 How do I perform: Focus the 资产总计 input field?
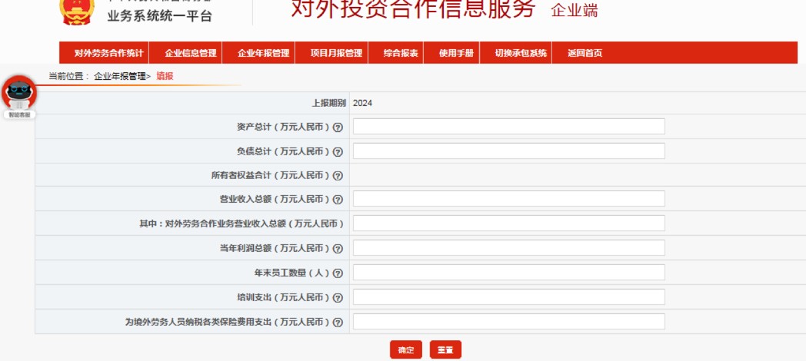(x=508, y=127)
